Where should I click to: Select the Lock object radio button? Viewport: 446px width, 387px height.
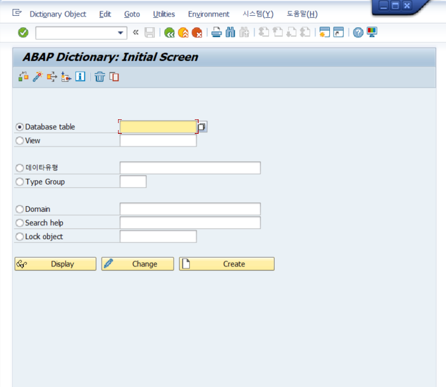(x=20, y=237)
